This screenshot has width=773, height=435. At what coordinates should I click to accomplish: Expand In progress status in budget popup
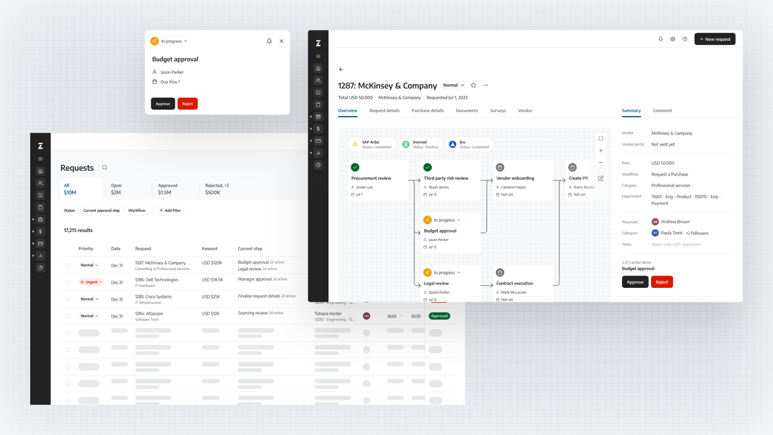[171, 41]
